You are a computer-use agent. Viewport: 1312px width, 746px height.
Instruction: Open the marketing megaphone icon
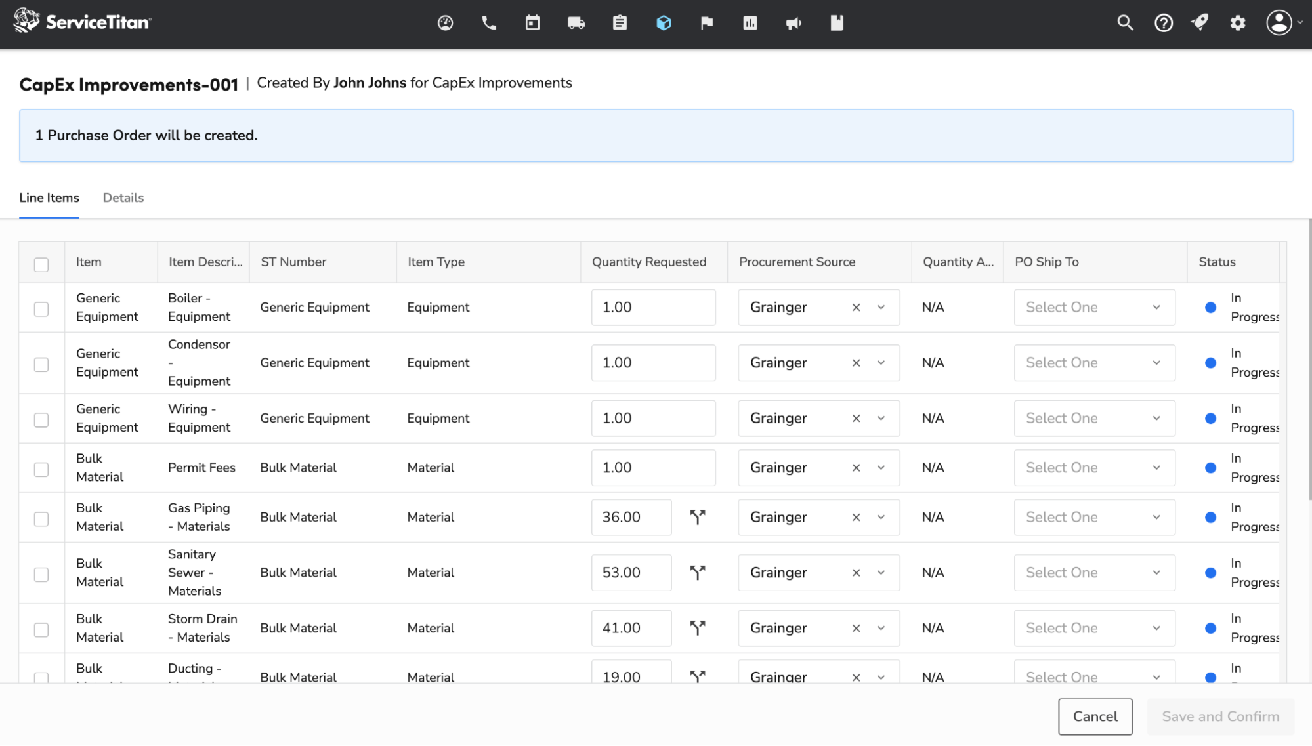coord(794,24)
